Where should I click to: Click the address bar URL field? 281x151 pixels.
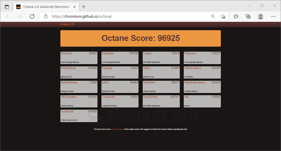pos(126,16)
